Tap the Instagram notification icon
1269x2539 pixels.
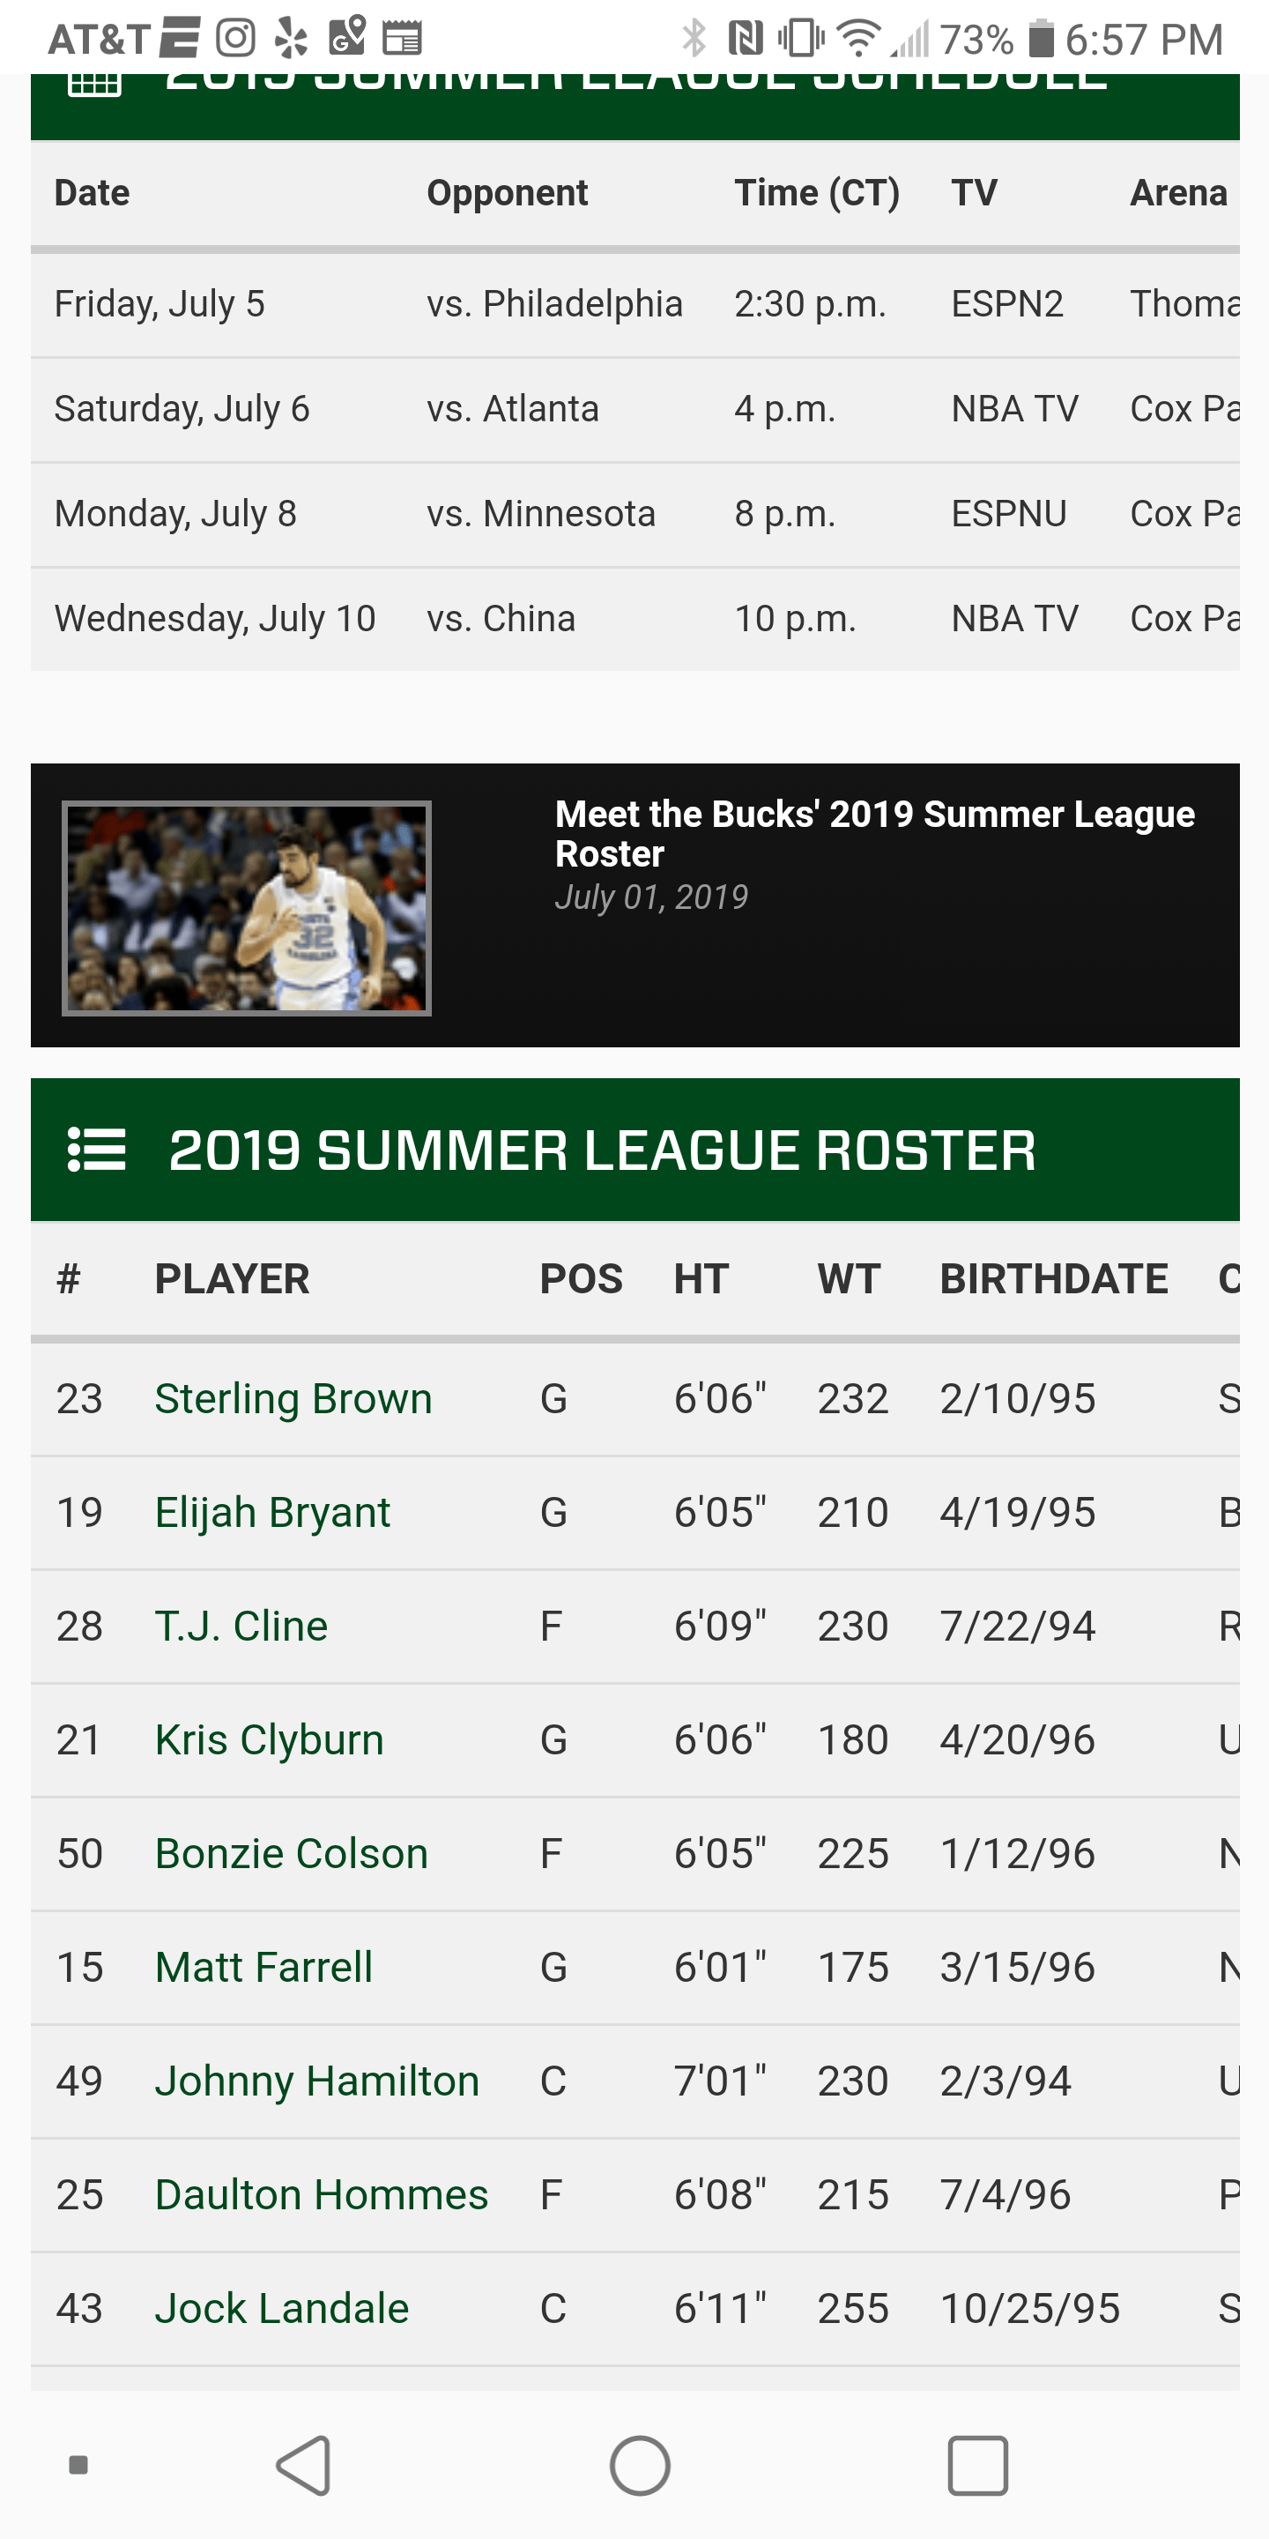click(x=235, y=39)
